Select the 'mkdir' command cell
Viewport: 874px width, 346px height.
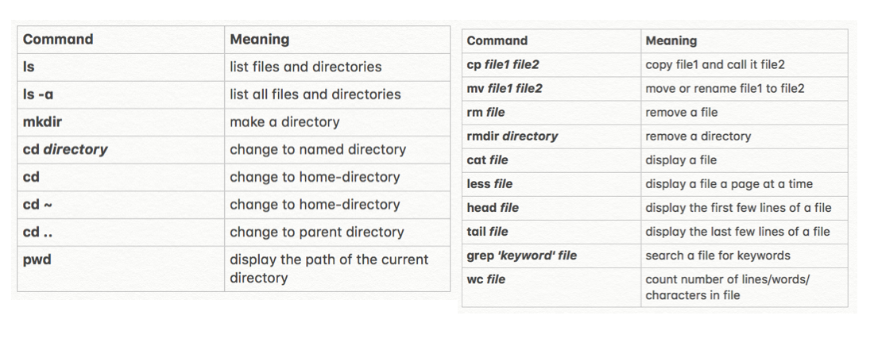coord(121,122)
